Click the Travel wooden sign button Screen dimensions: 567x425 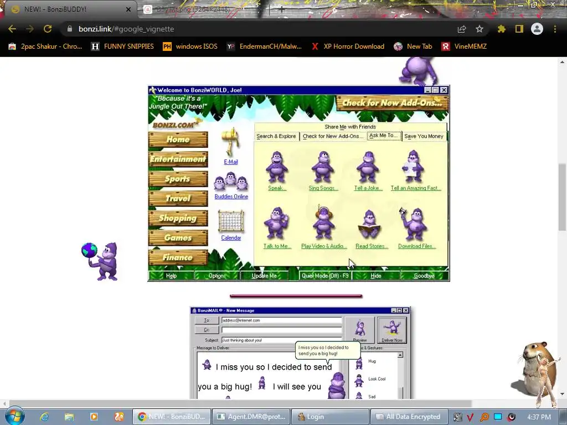(x=178, y=199)
